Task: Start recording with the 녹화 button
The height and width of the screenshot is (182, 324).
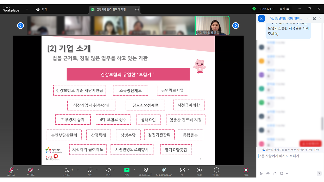Action: click(199, 170)
